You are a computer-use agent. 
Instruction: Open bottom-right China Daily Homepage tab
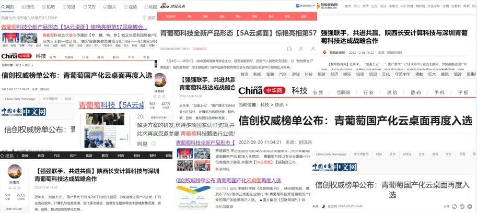[331, 155]
